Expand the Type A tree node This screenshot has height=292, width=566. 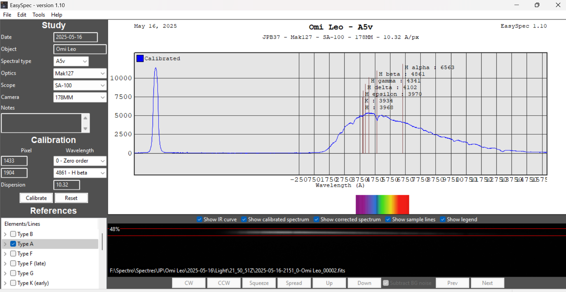5,244
